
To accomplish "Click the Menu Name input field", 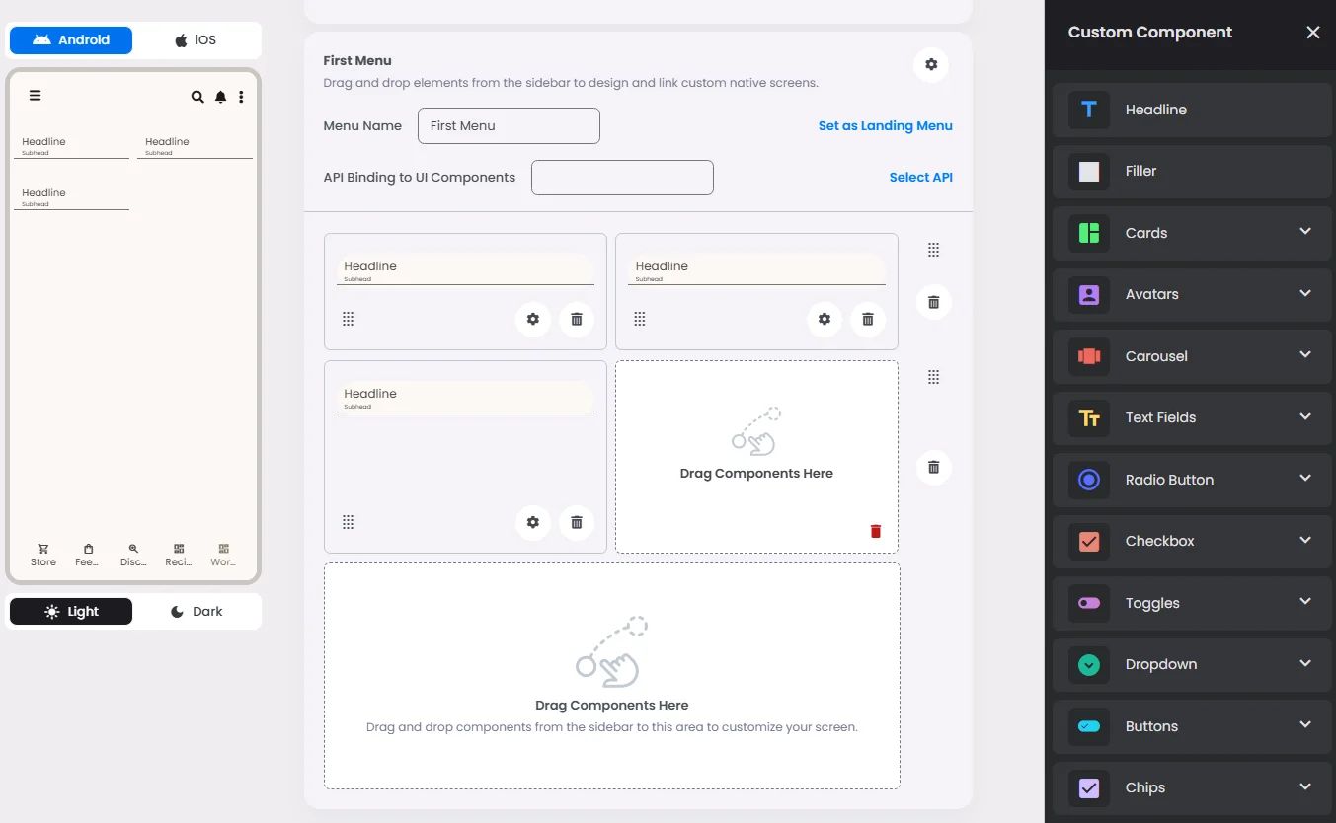I will tap(509, 126).
